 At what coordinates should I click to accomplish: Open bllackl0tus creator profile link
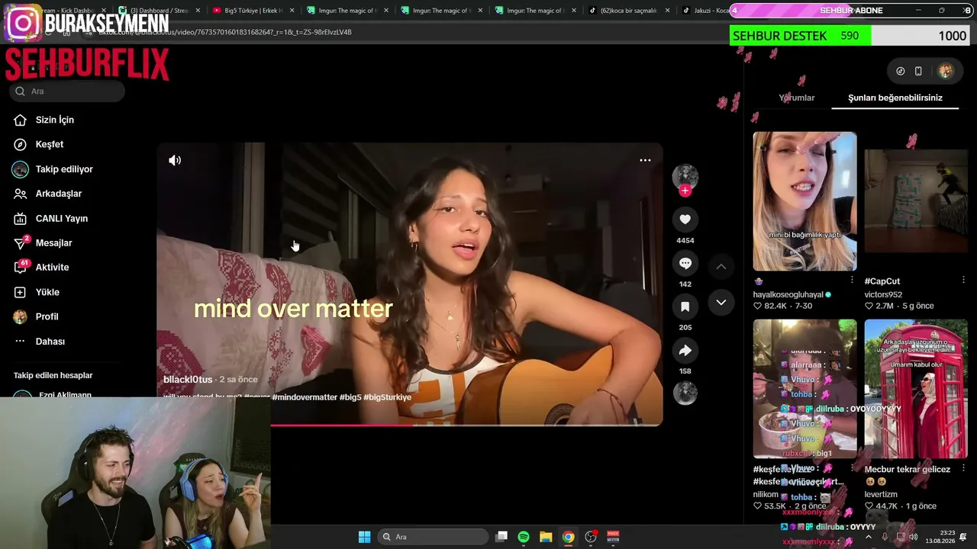pyautogui.click(x=188, y=380)
